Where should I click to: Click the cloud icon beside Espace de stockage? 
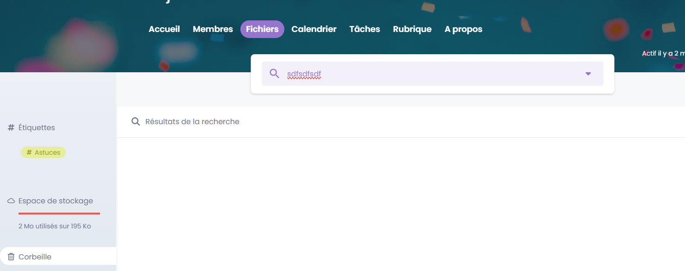[11, 201]
